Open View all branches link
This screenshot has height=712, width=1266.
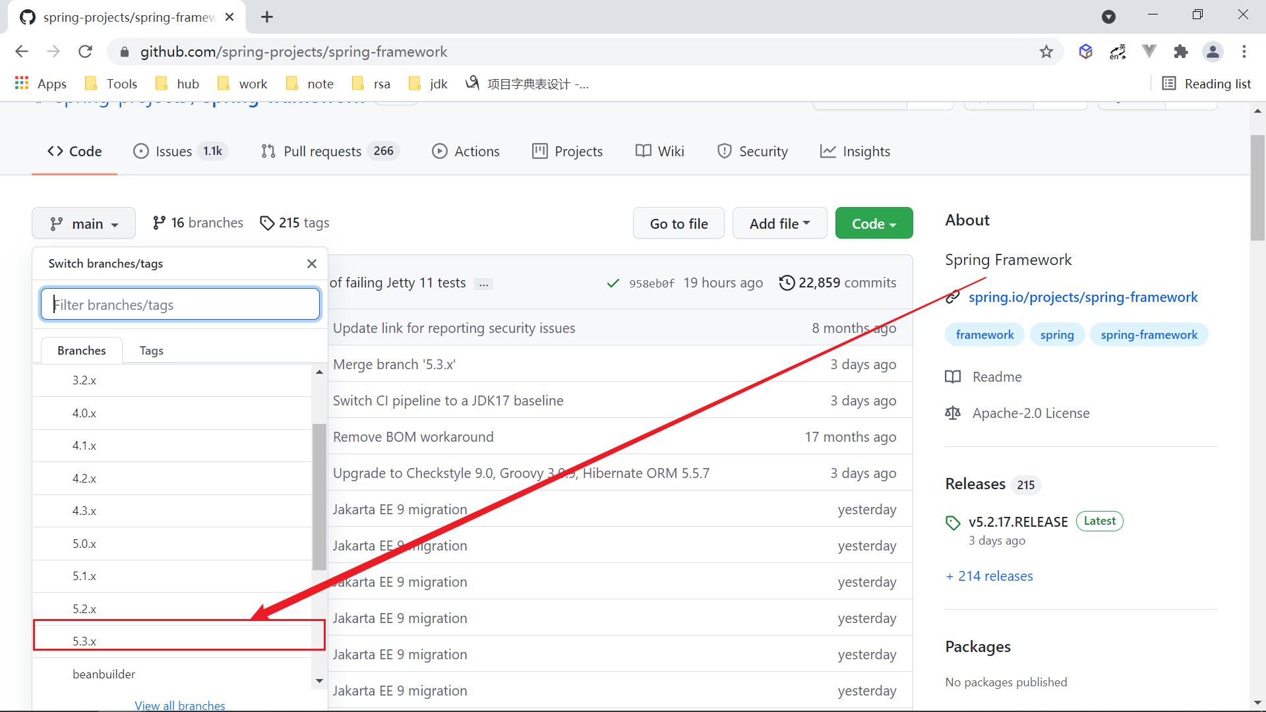[x=180, y=705]
